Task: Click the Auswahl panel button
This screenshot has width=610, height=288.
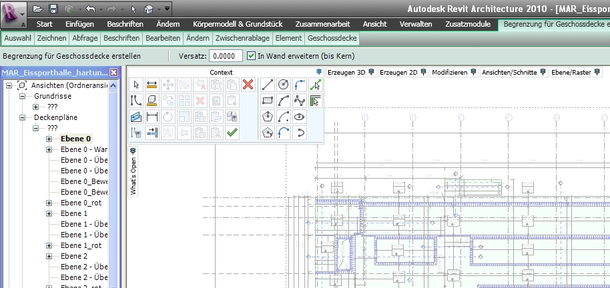Action: coord(17,38)
